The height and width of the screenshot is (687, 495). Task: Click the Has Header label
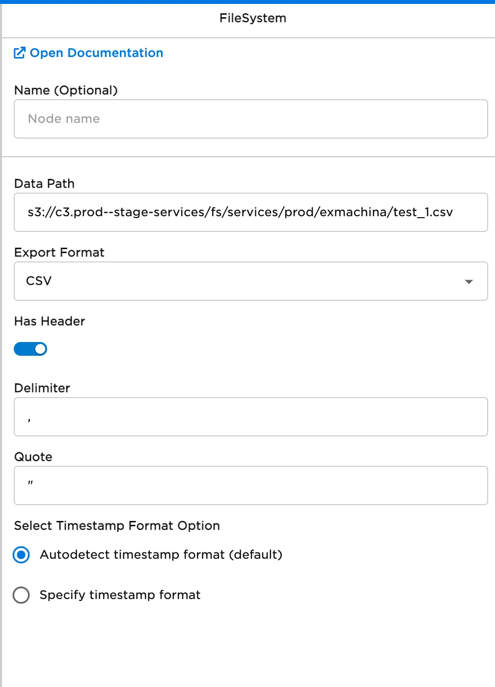[50, 321]
